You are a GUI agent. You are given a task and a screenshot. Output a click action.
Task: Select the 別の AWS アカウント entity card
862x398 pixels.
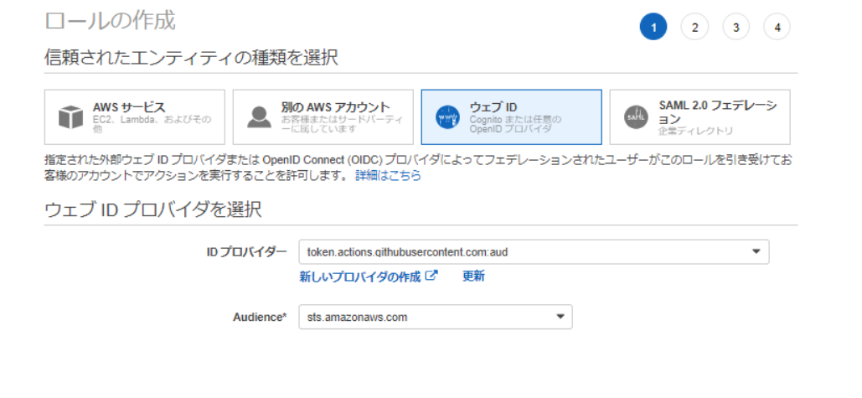323,117
